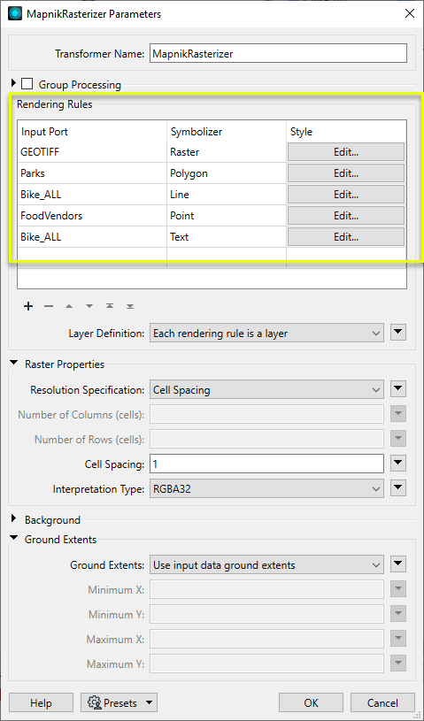Expand the Group Processing section

pos(14,83)
